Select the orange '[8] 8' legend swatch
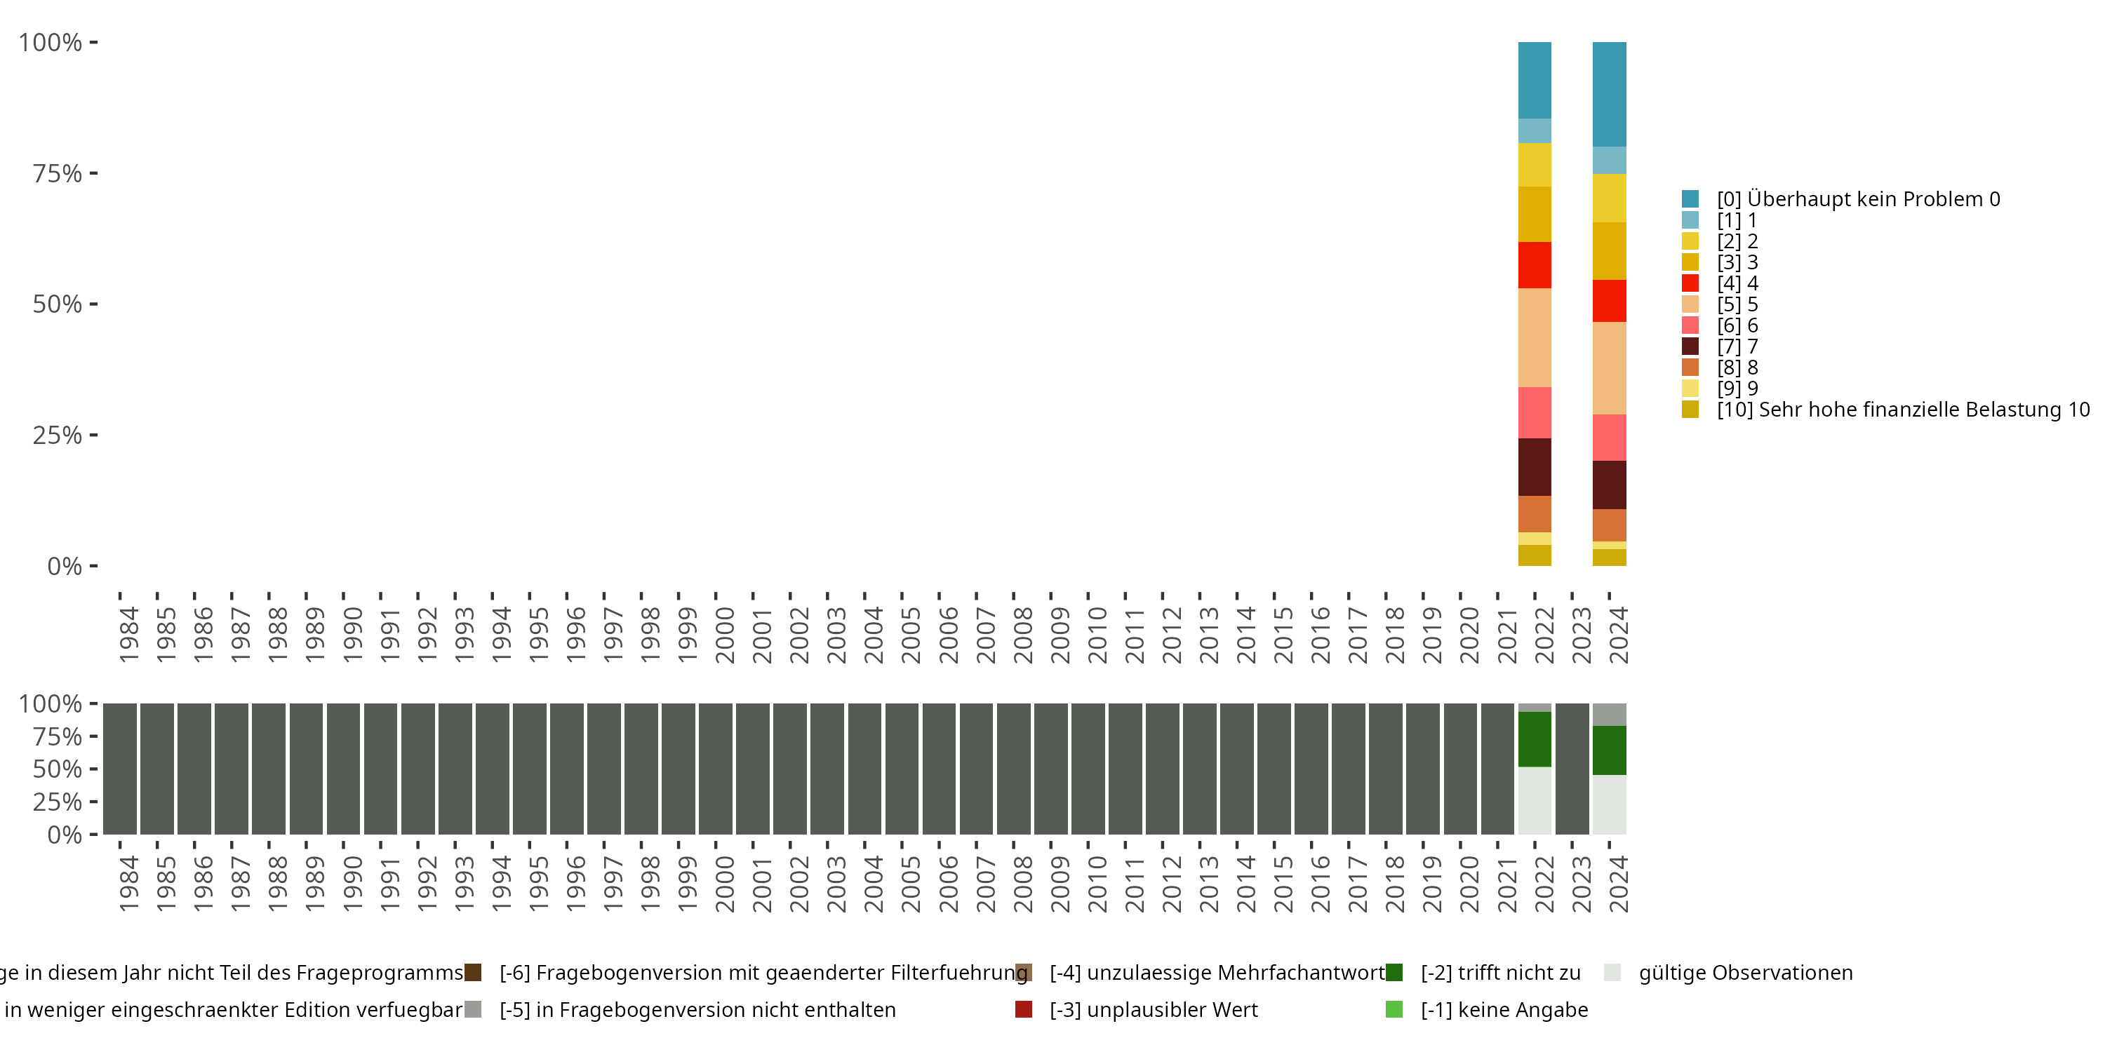 [1690, 367]
